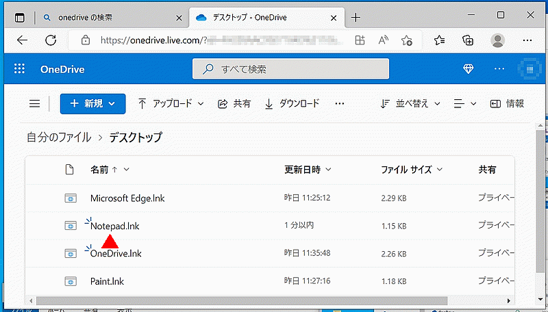
Task: Click the premium diamond icon
Action: click(x=468, y=68)
